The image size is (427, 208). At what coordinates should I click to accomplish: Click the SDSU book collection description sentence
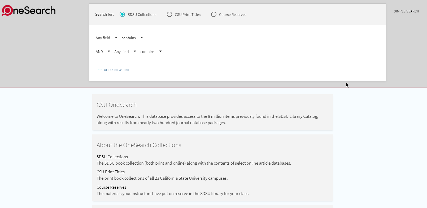(x=194, y=163)
